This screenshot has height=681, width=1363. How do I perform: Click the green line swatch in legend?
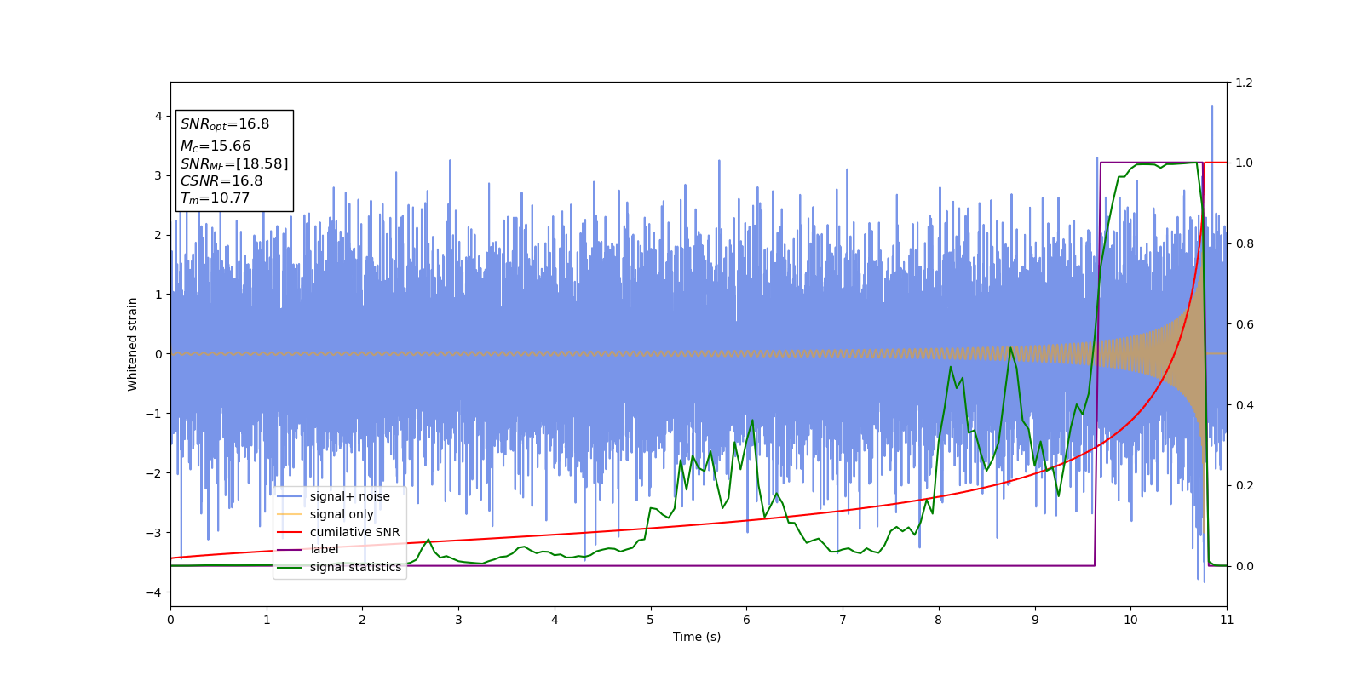[x=290, y=568]
